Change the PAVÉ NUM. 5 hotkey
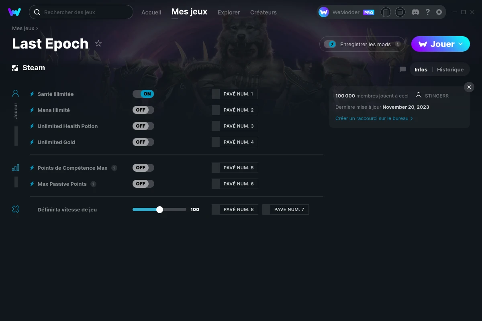The width and height of the screenshot is (482, 321). point(235,168)
